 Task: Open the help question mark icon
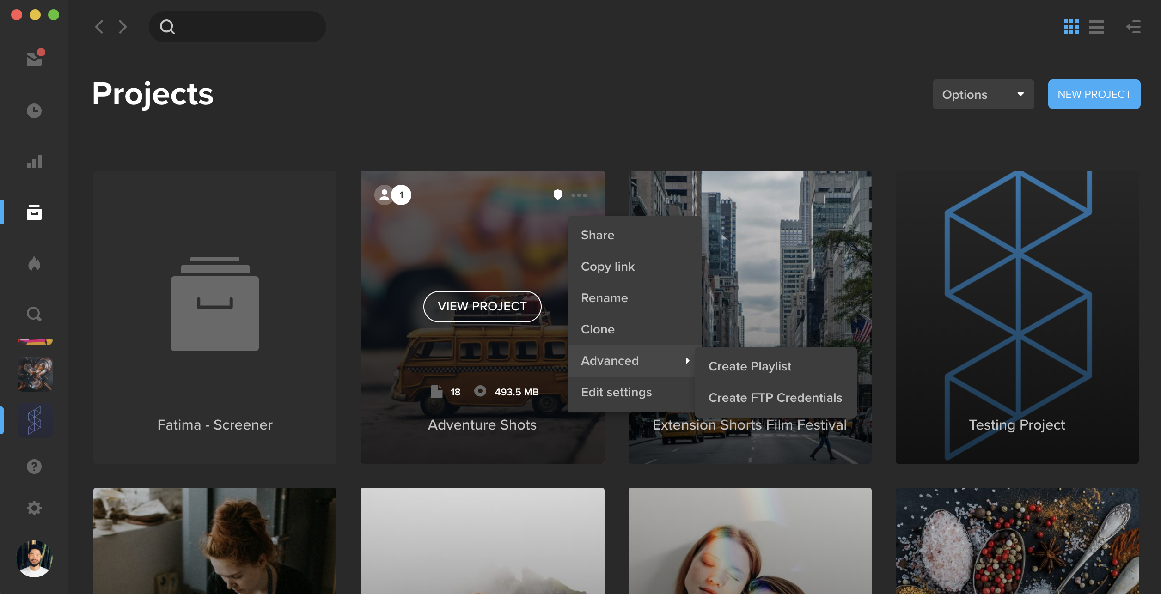click(x=34, y=467)
